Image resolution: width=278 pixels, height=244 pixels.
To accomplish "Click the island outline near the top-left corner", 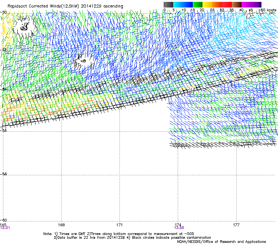I will (25, 27).
